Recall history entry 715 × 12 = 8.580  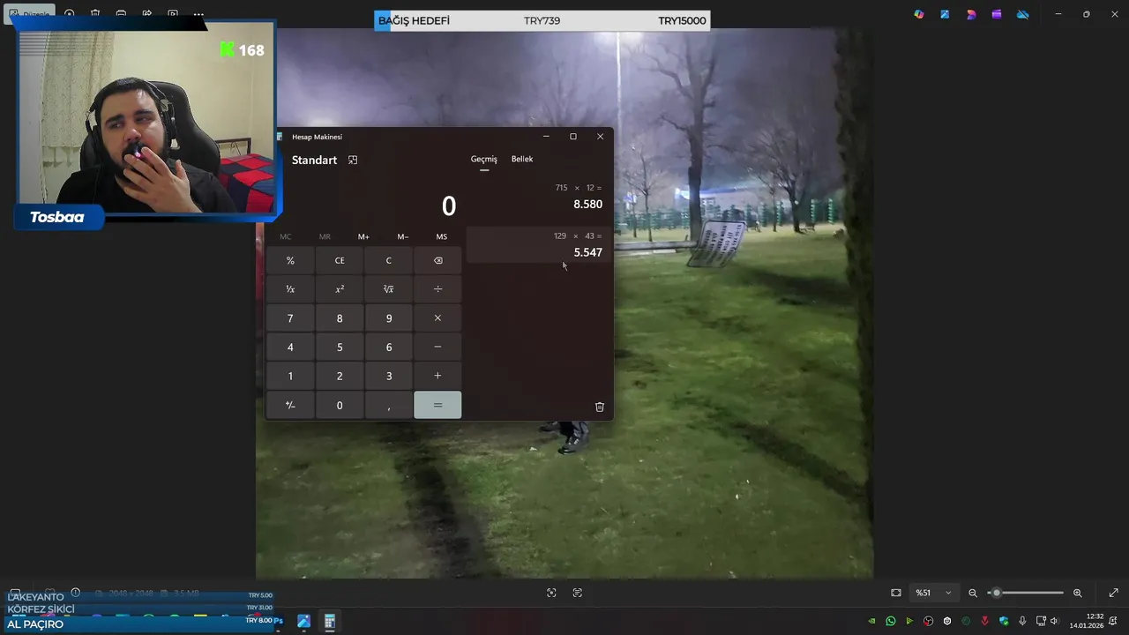coord(539,197)
